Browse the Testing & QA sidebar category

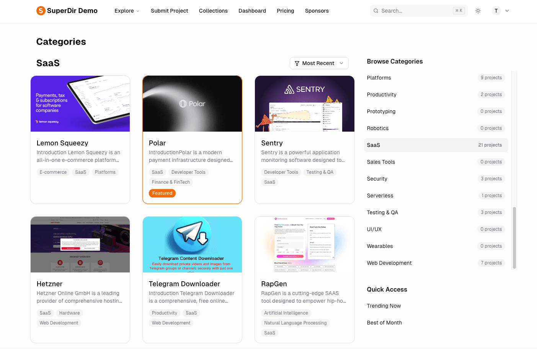click(436, 212)
